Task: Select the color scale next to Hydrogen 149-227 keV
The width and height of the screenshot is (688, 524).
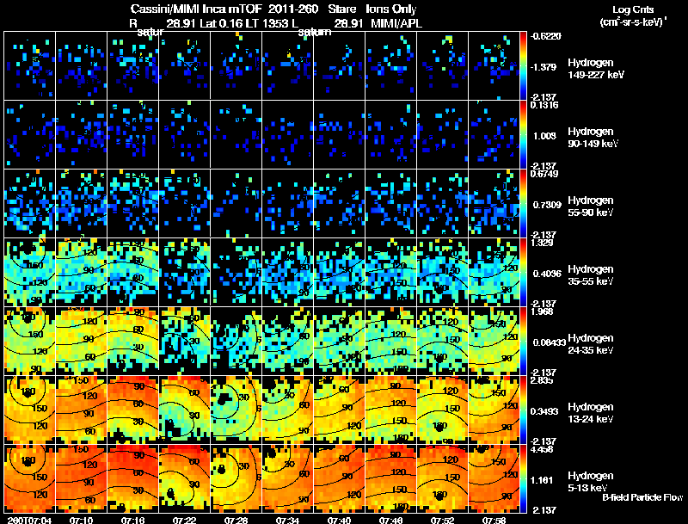Action: (x=524, y=65)
